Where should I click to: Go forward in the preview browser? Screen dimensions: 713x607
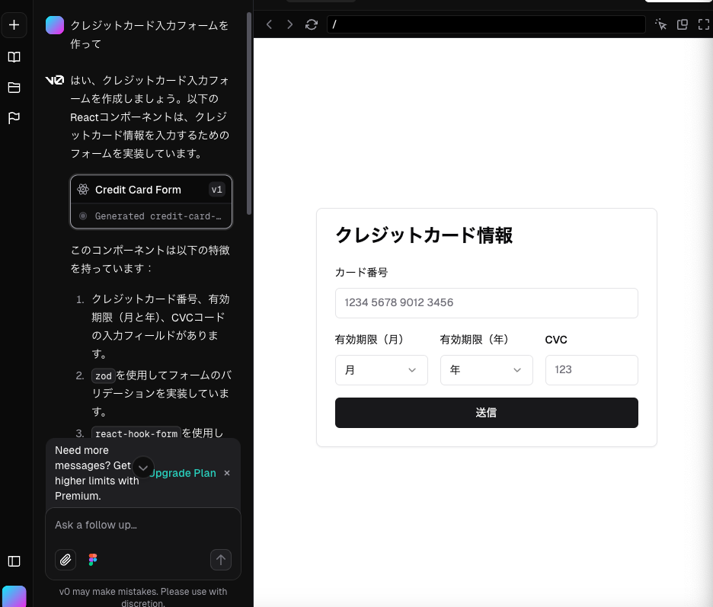coord(289,24)
